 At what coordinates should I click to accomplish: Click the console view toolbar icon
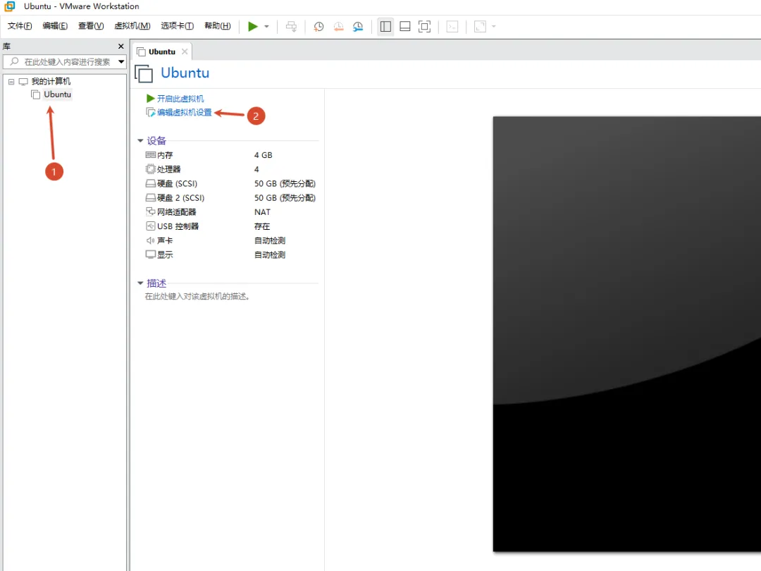(452, 26)
